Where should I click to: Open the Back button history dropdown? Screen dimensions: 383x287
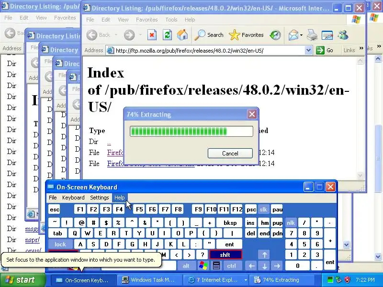[116, 35]
